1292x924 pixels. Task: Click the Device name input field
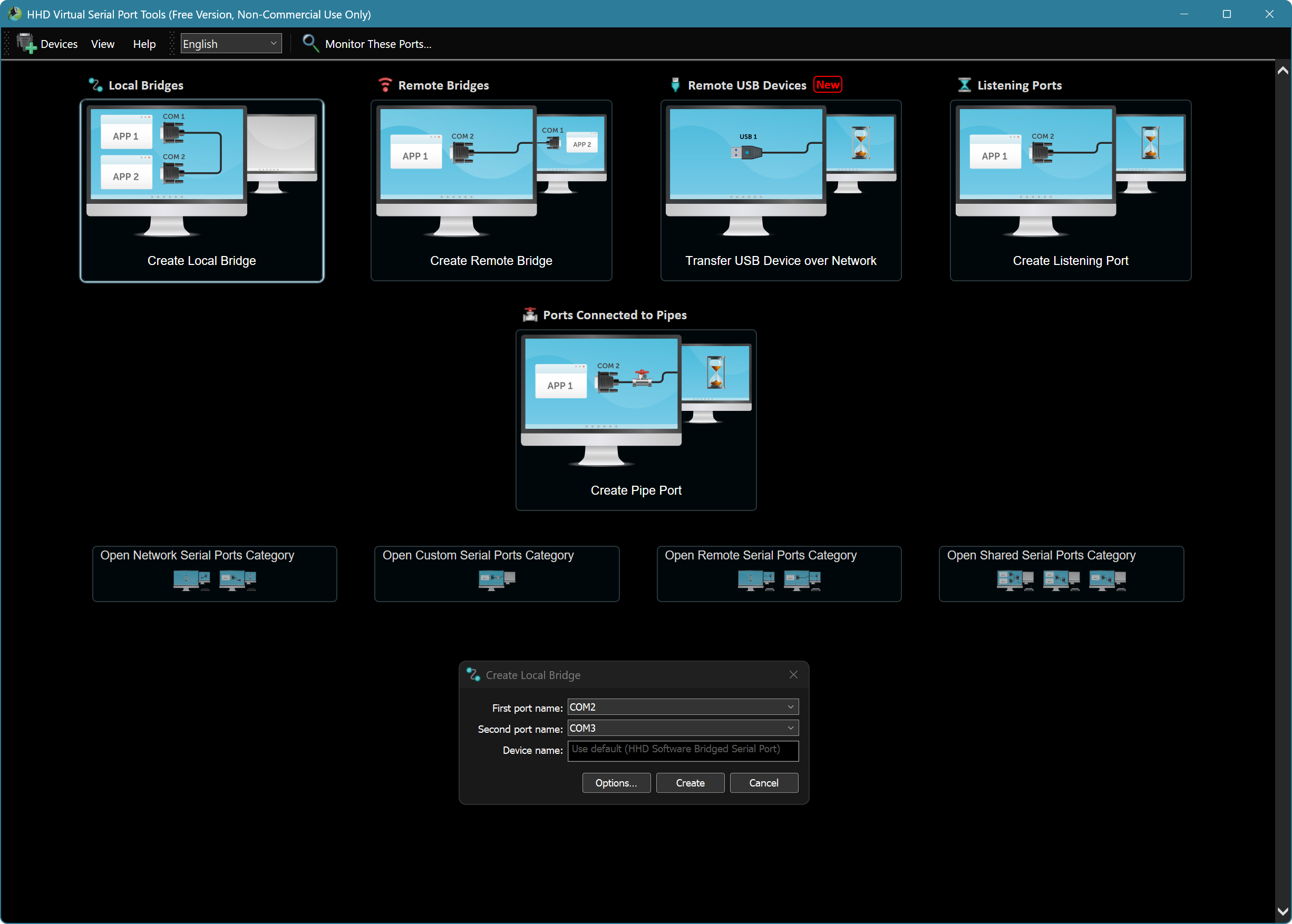[683, 750]
